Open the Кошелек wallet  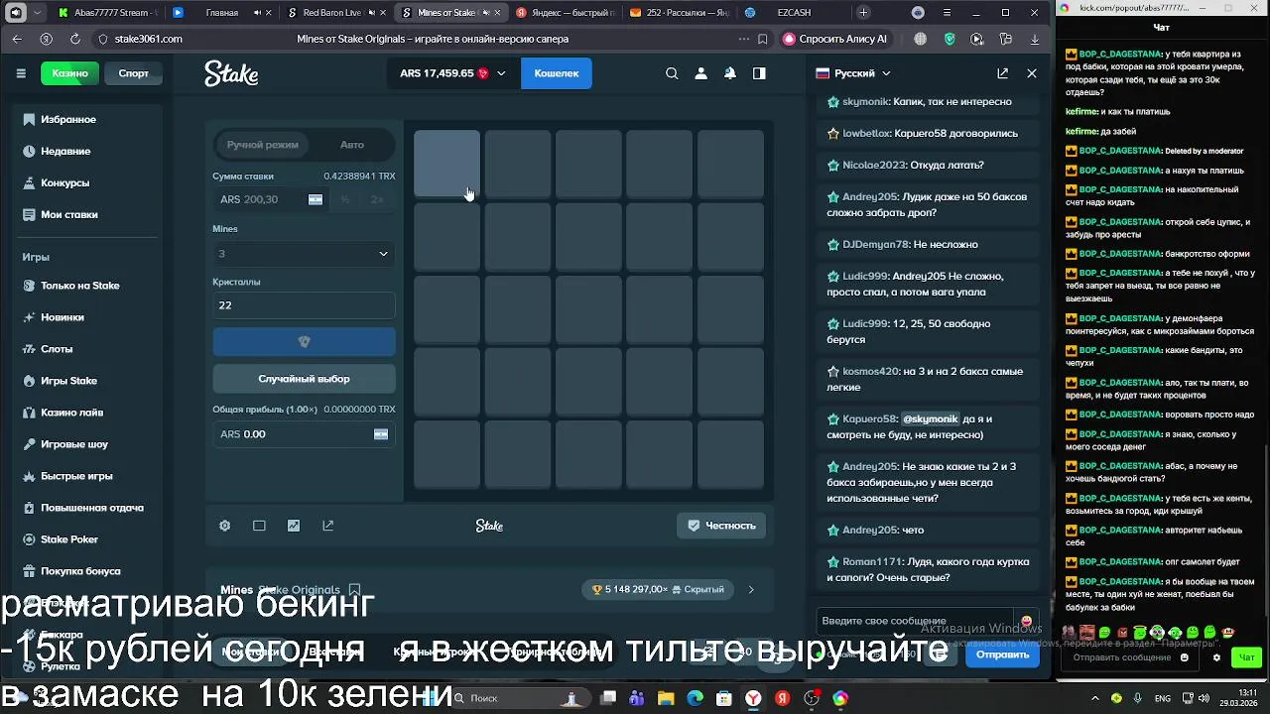[x=557, y=73]
